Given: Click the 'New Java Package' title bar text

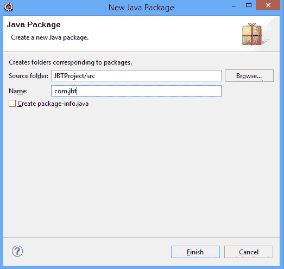Looking at the screenshot, I should (141, 8).
